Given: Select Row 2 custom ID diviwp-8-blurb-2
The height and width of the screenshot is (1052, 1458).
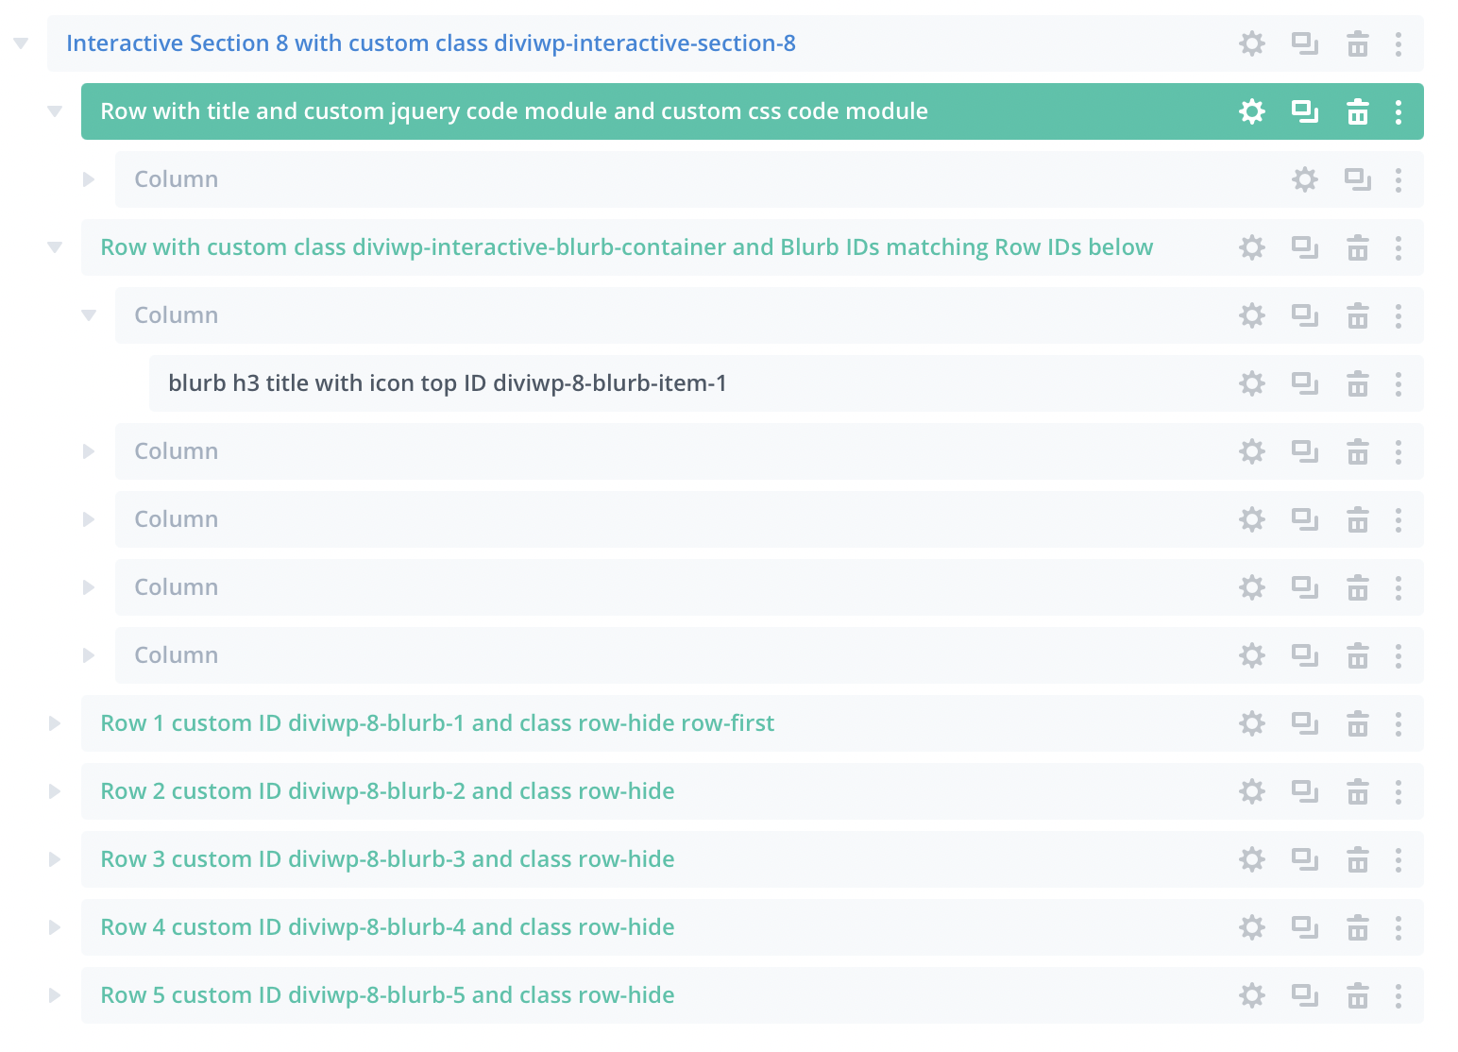Looking at the screenshot, I should (x=387, y=791).
